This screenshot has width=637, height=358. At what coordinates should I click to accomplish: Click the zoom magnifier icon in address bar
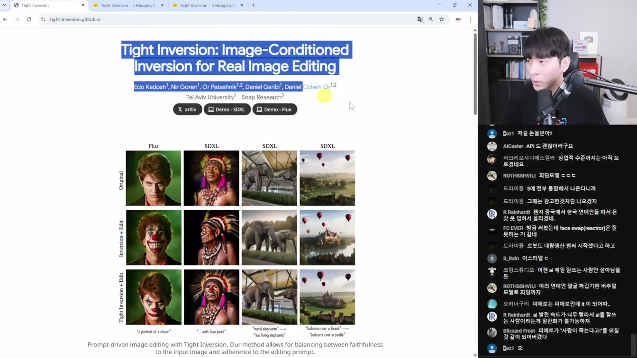431,19
